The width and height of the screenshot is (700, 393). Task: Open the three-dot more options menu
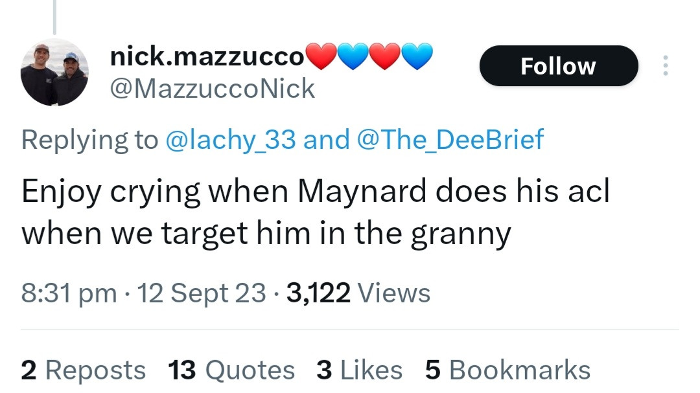(x=664, y=65)
